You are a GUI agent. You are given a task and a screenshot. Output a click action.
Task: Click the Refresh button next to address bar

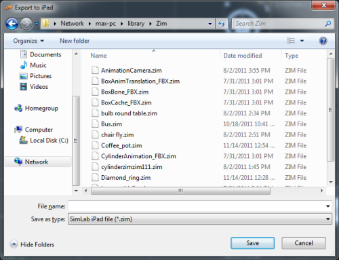tap(222, 24)
